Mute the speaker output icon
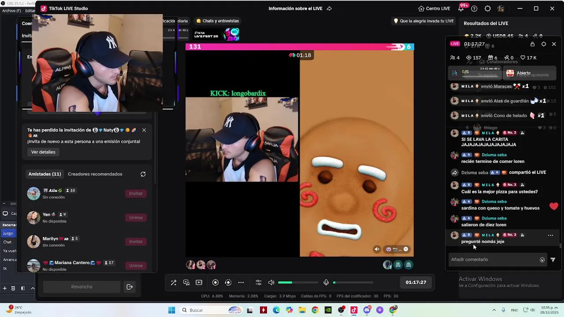The width and height of the screenshot is (564, 317). pyautogui.click(x=271, y=283)
